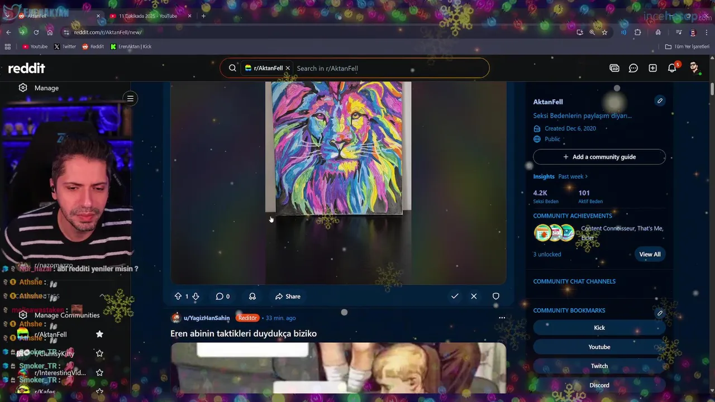
Task: Give an award to the lion post
Action: pos(252,296)
